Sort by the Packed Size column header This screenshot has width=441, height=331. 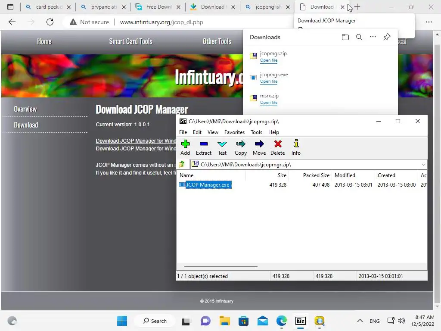(x=311, y=175)
